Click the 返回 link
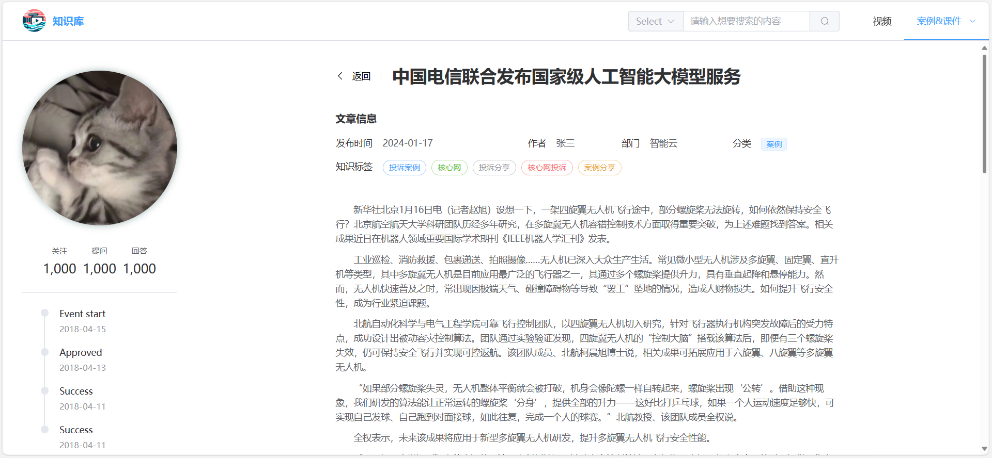 [361, 76]
